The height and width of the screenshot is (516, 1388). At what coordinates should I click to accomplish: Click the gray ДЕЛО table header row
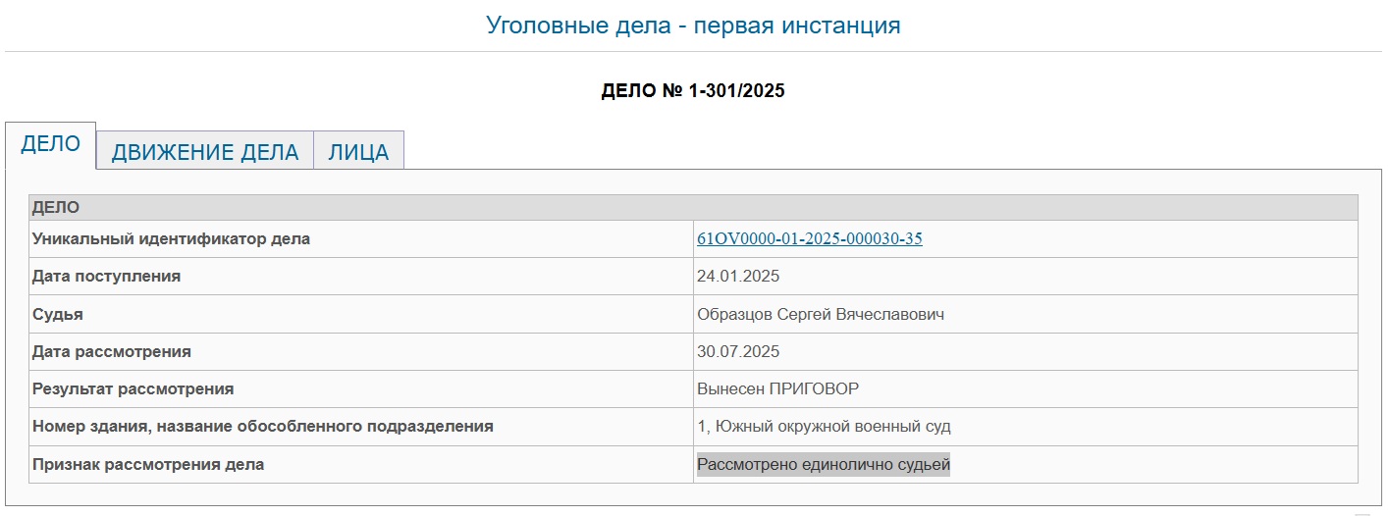pyautogui.click(x=693, y=208)
